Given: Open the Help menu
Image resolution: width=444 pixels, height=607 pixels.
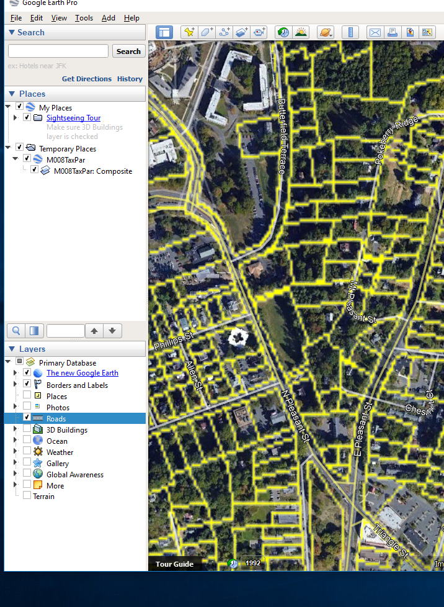Looking at the screenshot, I should coord(131,18).
